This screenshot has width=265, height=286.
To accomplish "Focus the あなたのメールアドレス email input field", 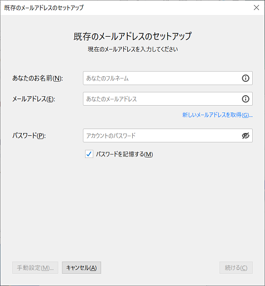I will pos(168,99).
